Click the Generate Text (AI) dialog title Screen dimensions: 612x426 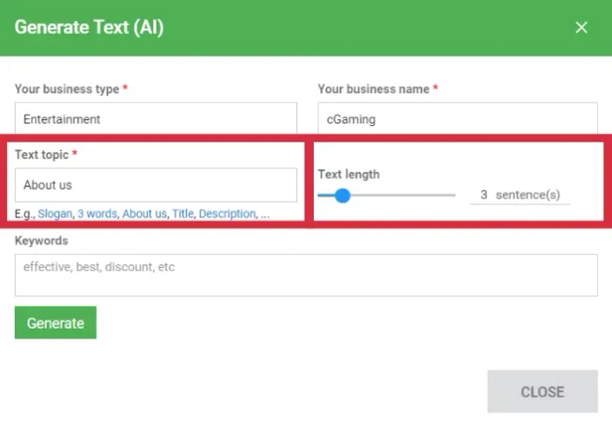(x=89, y=27)
